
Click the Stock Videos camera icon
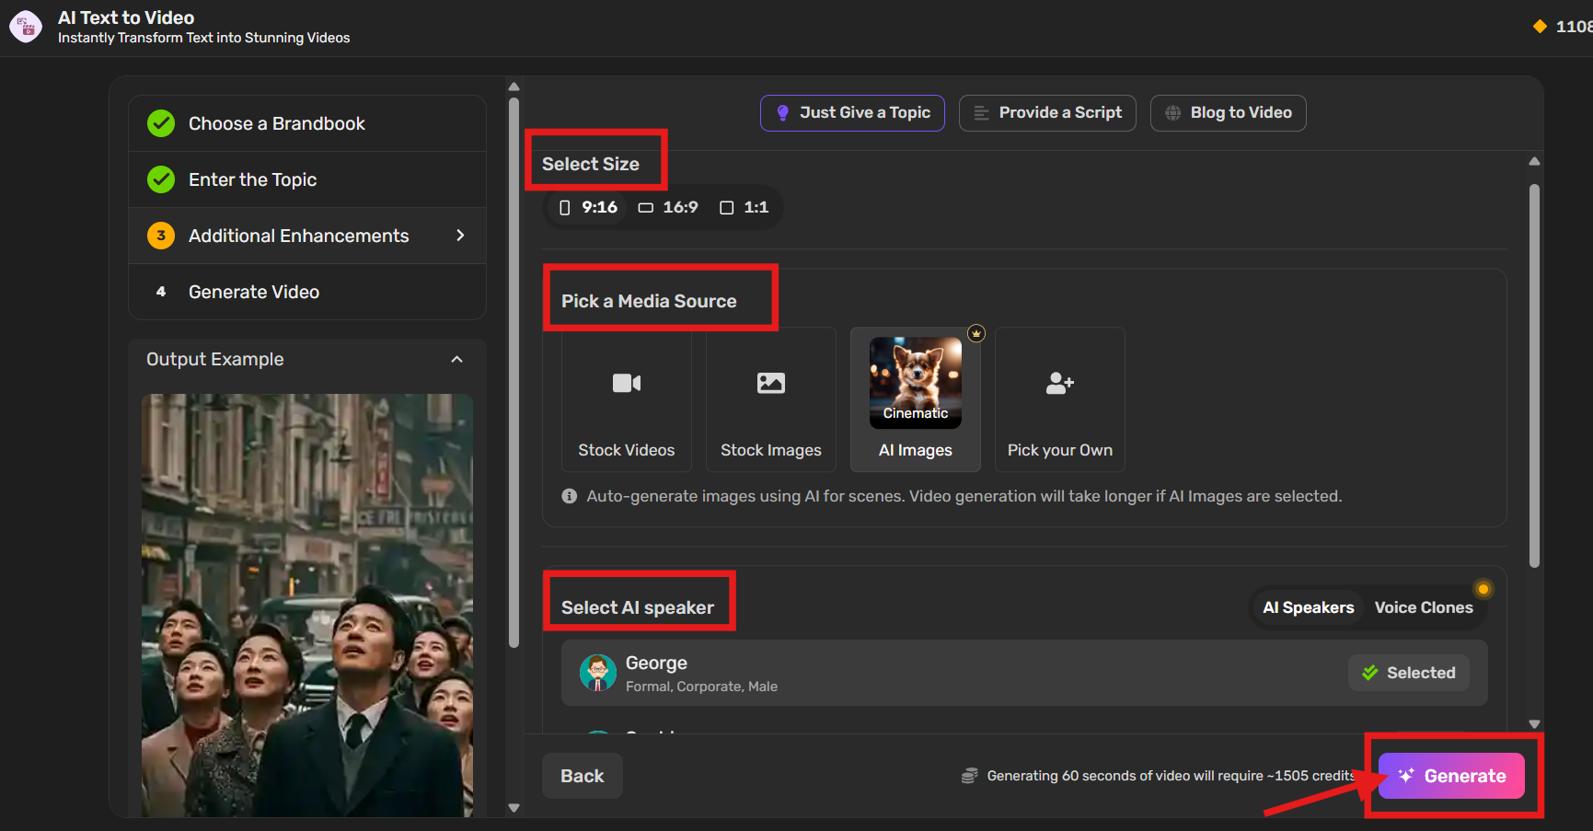click(627, 383)
